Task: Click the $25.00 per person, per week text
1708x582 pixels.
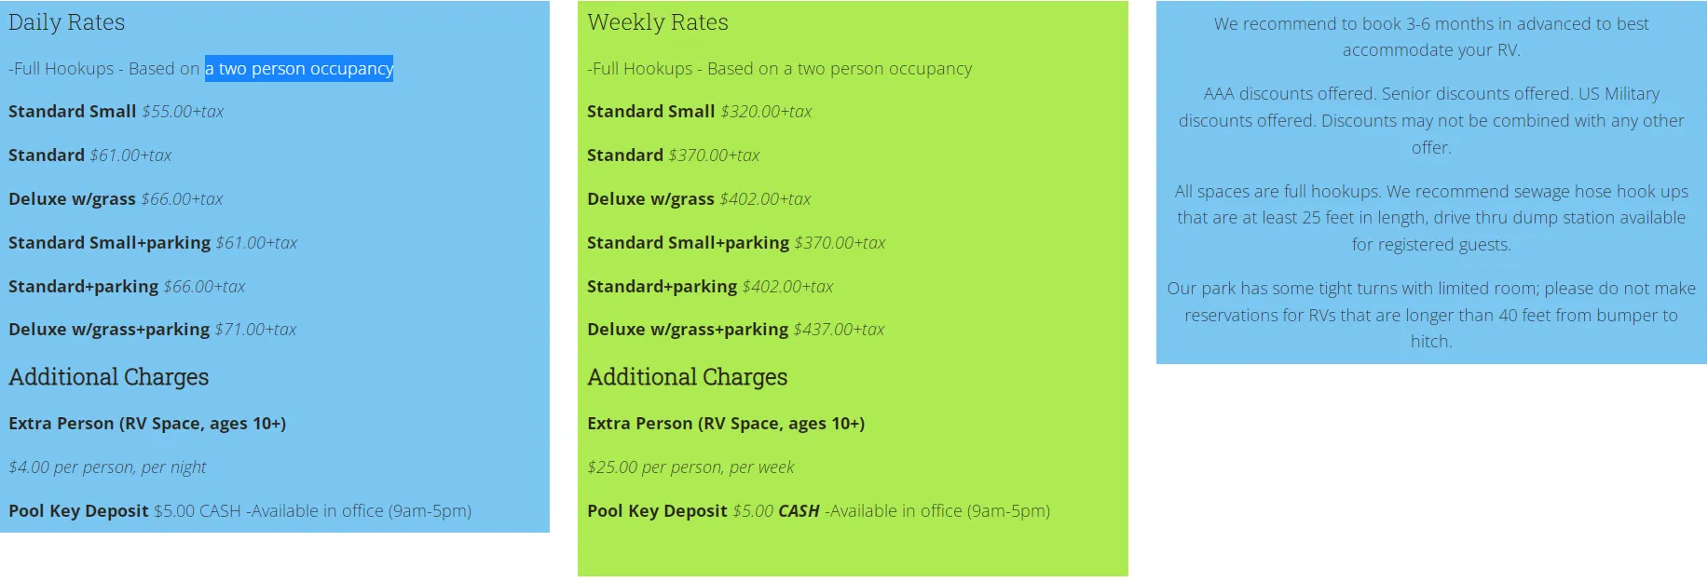Action: (x=690, y=467)
